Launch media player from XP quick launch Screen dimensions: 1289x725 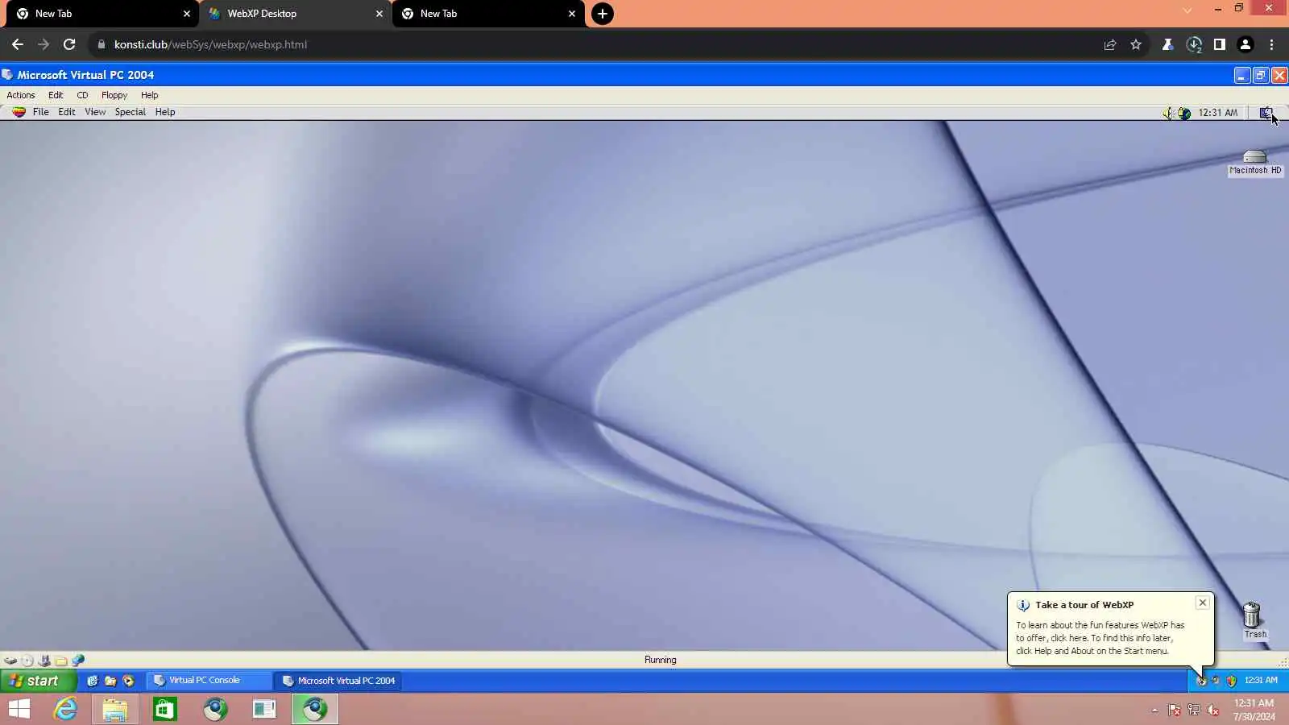click(x=128, y=681)
